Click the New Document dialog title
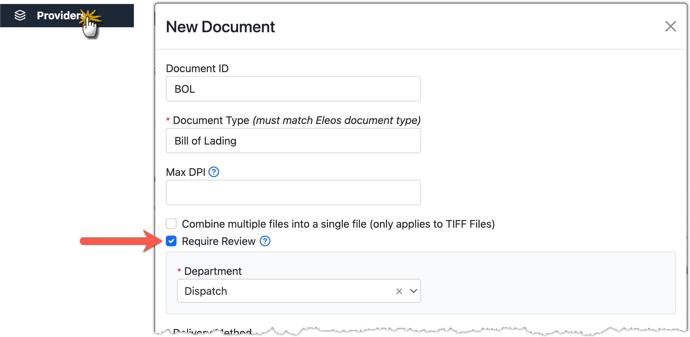 click(220, 27)
